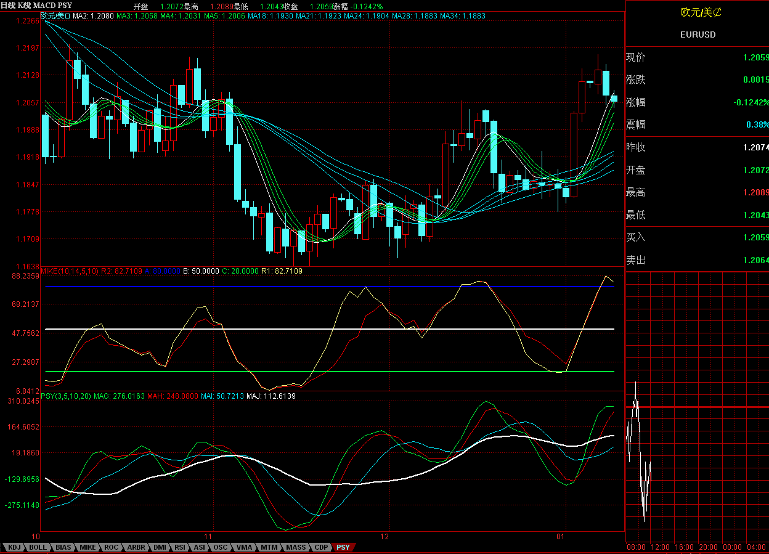Open the BOLL indicator tab
Viewport: 769px width, 554px height.
click(x=38, y=547)
